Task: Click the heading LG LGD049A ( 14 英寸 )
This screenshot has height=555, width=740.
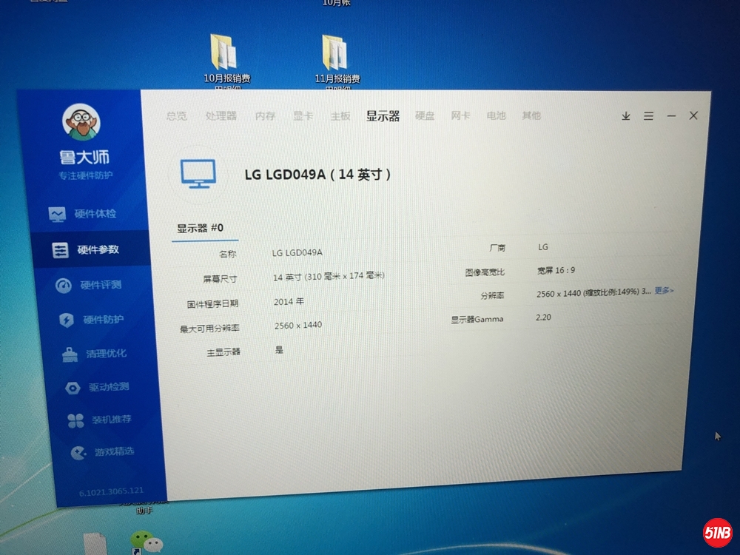Action: click(x=317, y=175)
